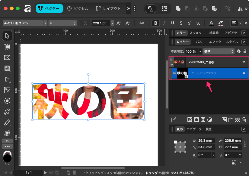Increase font size with A+ button
Viewport: 249px width, 176px height.
pos(119,23)
